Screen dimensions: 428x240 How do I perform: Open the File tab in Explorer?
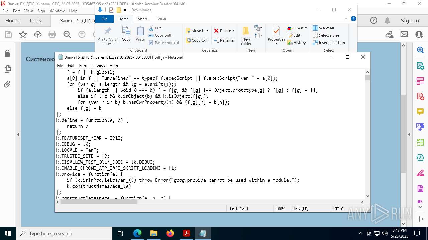pos(104,19)
